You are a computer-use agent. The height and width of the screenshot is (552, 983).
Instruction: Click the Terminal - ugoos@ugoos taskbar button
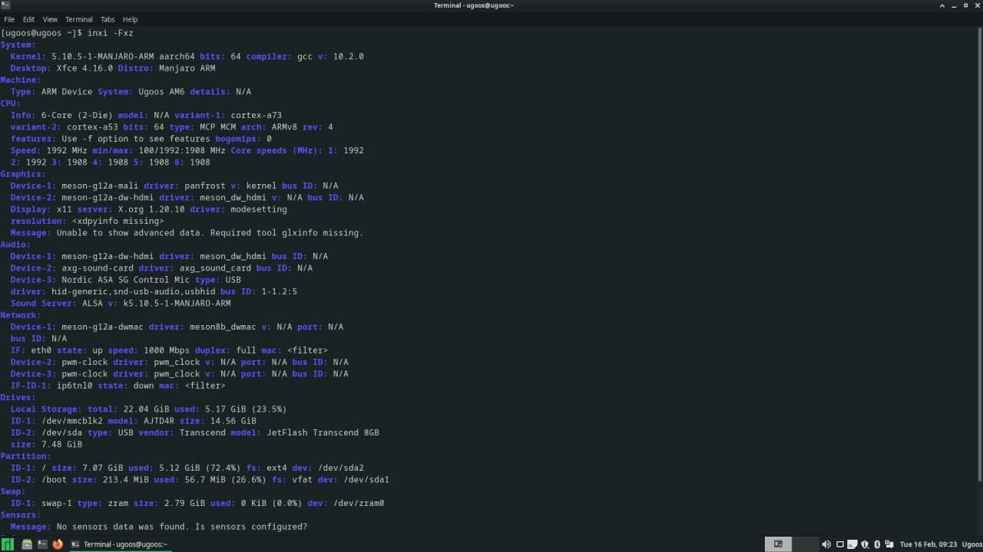(x=121, y=544)
